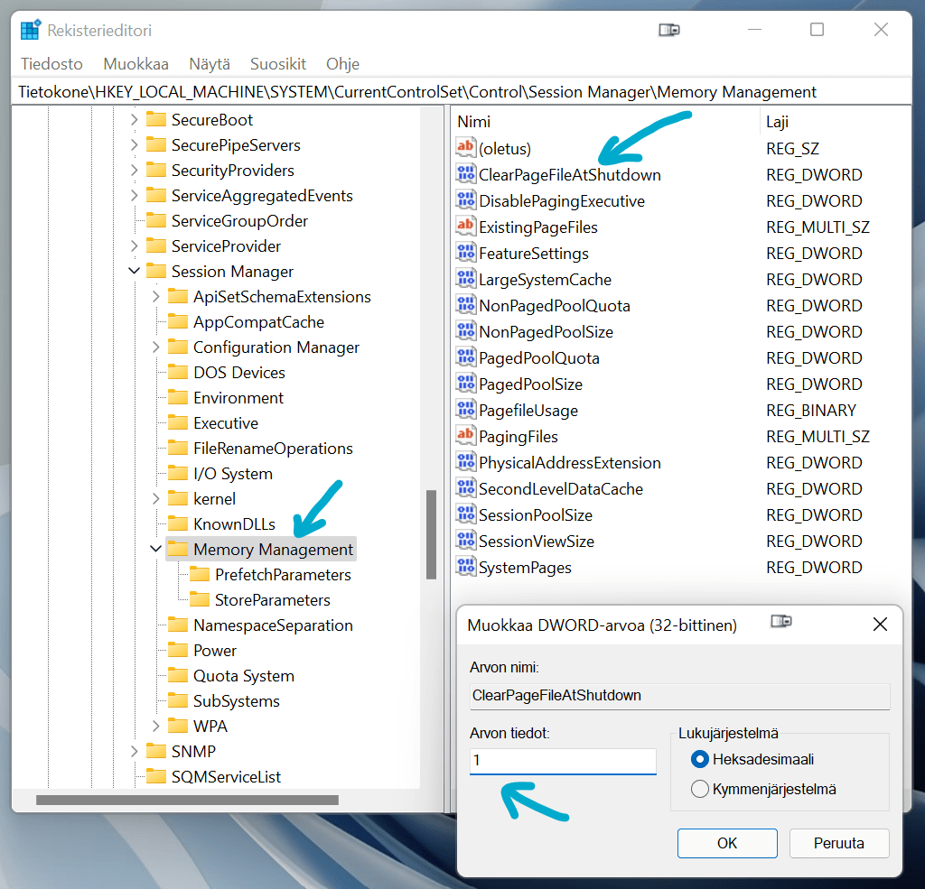This screenshot has width=925, height=889.
Task: Select the Heksadesimaali radio button
Action: click(x=700, y=759)
